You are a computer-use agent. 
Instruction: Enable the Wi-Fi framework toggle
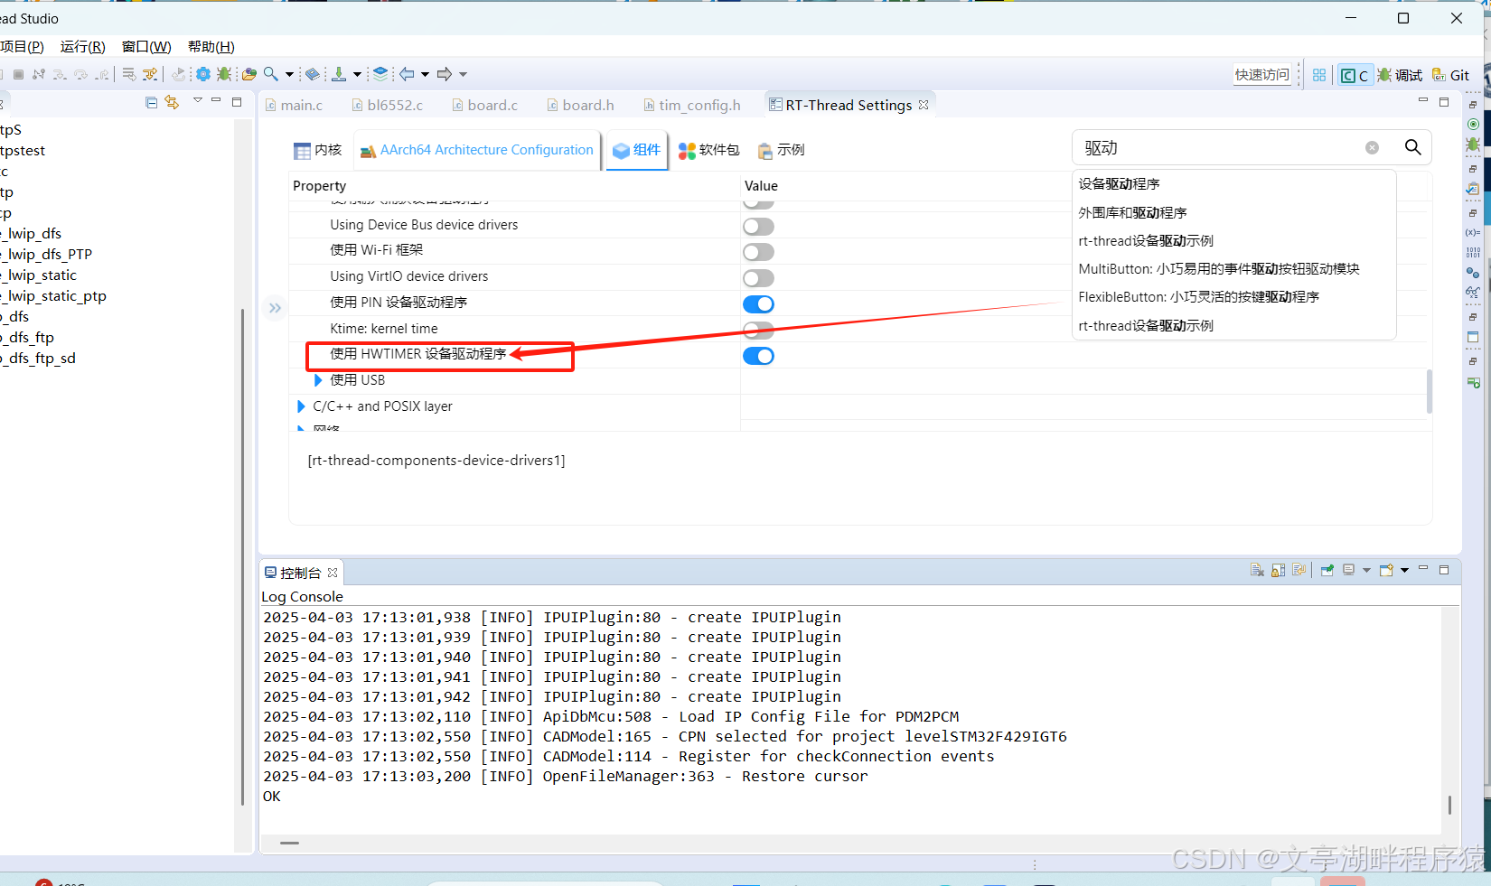[x=758, y=252]
